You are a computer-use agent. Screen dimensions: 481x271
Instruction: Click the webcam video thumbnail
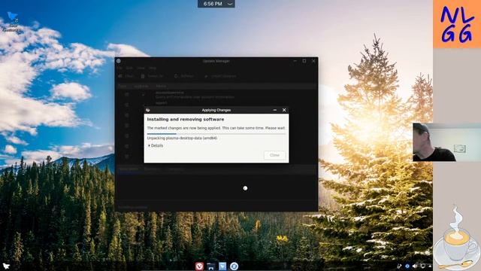[446, 142]
